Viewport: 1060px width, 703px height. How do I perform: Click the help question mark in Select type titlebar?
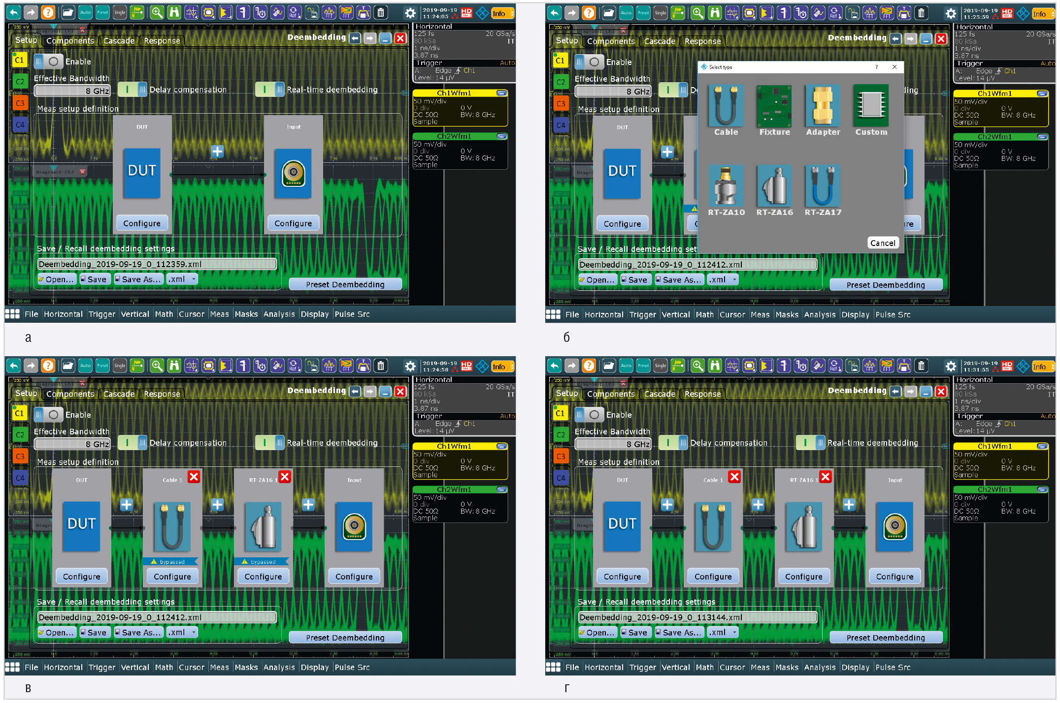point(876,67)
